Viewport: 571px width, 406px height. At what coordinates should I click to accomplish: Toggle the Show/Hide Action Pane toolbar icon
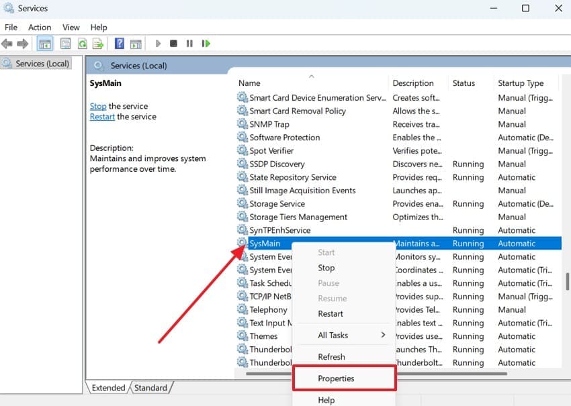[136, 44]
